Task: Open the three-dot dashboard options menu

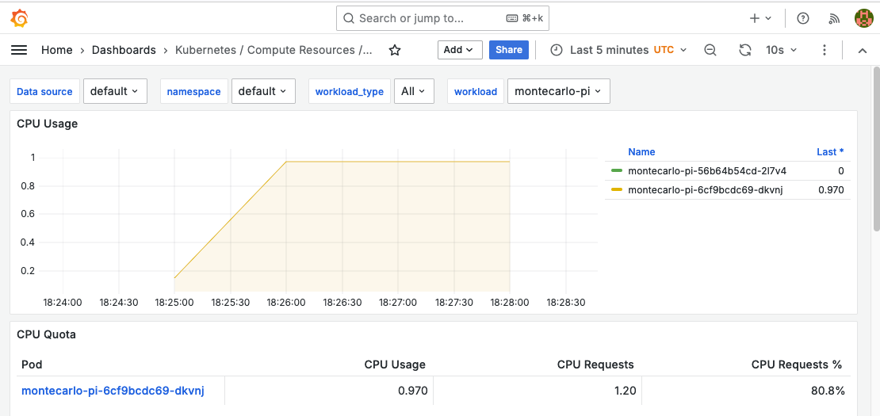Action: (x=825, y=50)
